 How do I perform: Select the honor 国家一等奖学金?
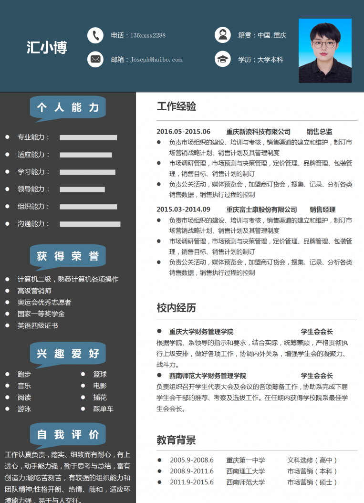click(41, 314)
